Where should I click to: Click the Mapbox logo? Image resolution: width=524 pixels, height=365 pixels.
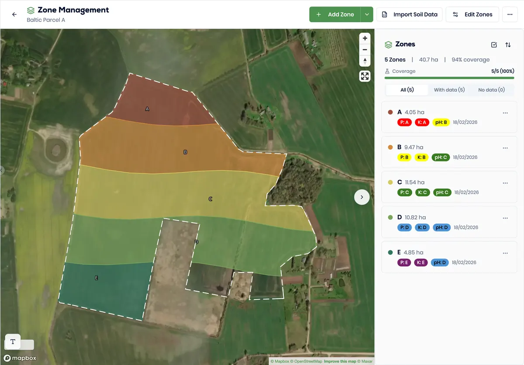20,358
